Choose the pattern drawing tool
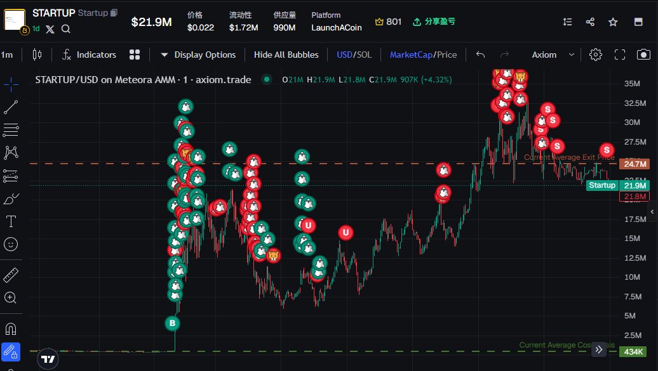The image size is (658, 371). [x=11, y=153]
